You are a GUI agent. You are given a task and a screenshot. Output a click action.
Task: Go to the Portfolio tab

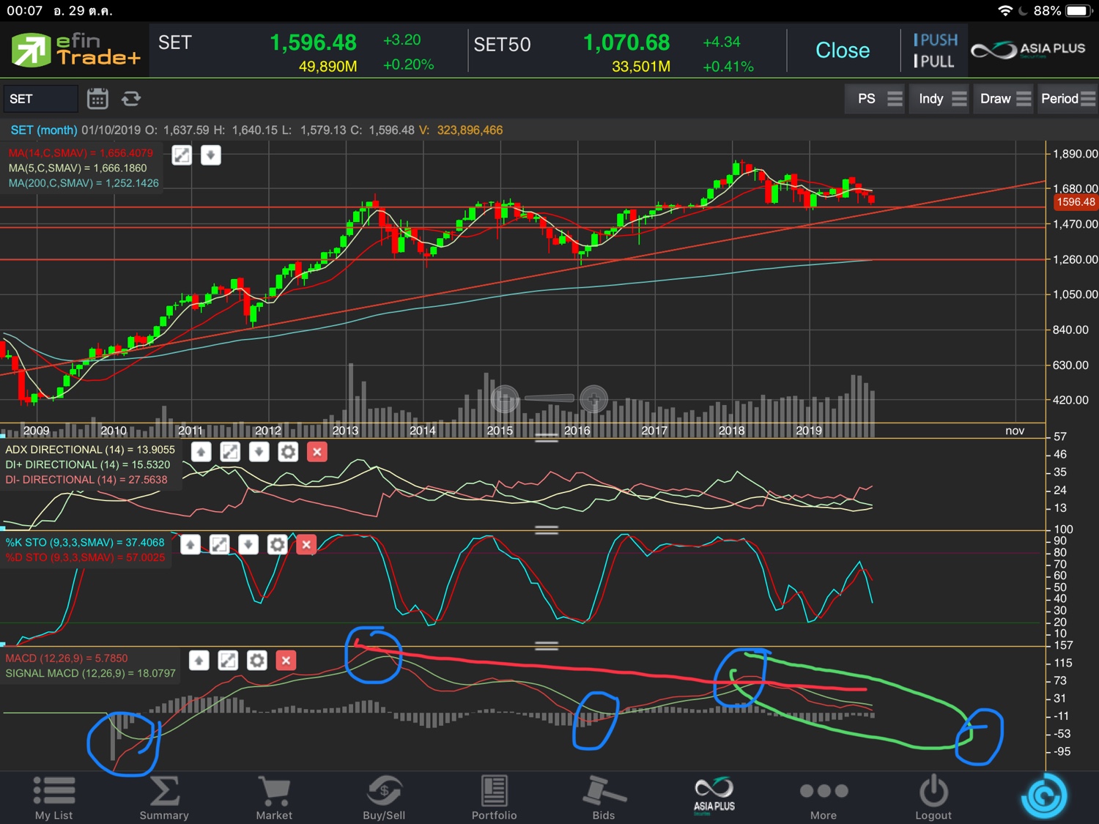pyautogui.click(x=494, y=798)
